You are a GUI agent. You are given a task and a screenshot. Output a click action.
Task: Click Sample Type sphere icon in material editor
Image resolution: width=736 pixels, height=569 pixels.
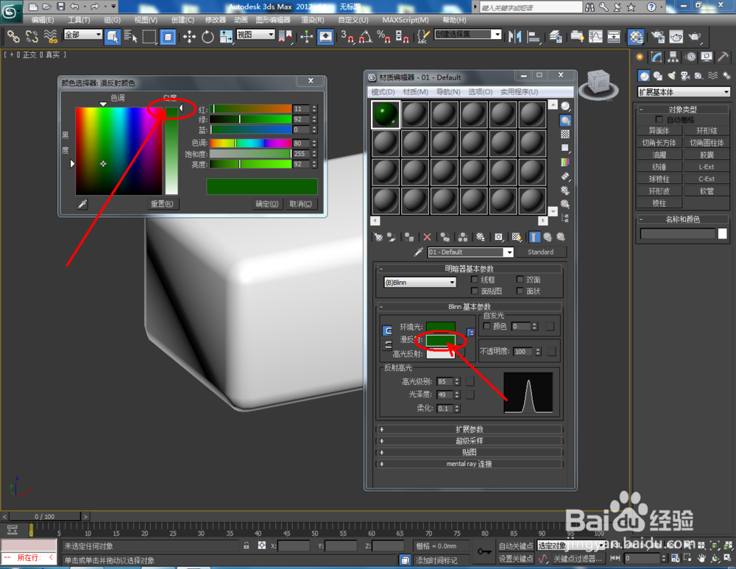point(565,107)
